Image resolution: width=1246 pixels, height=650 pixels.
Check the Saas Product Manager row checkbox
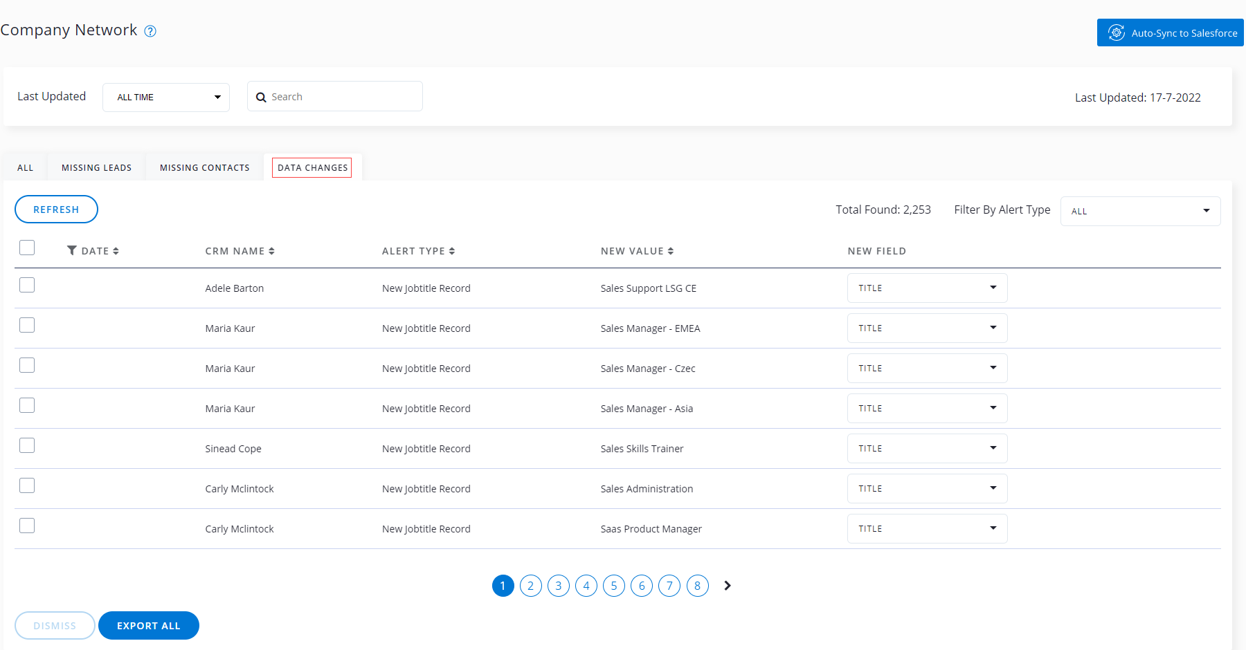[x=27, y=526]
